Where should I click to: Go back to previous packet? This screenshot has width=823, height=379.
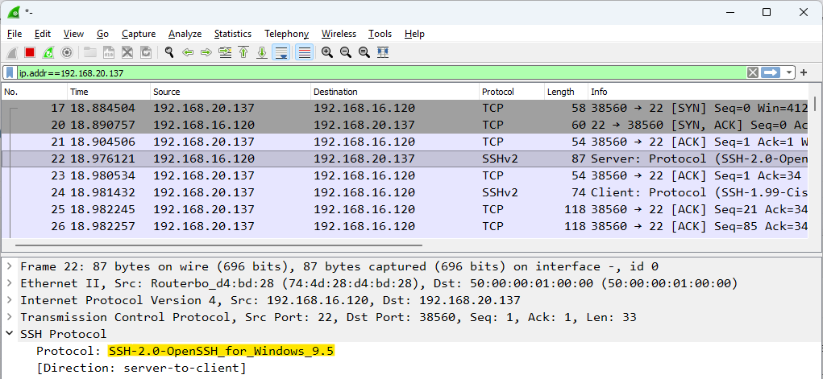point(188,52)
